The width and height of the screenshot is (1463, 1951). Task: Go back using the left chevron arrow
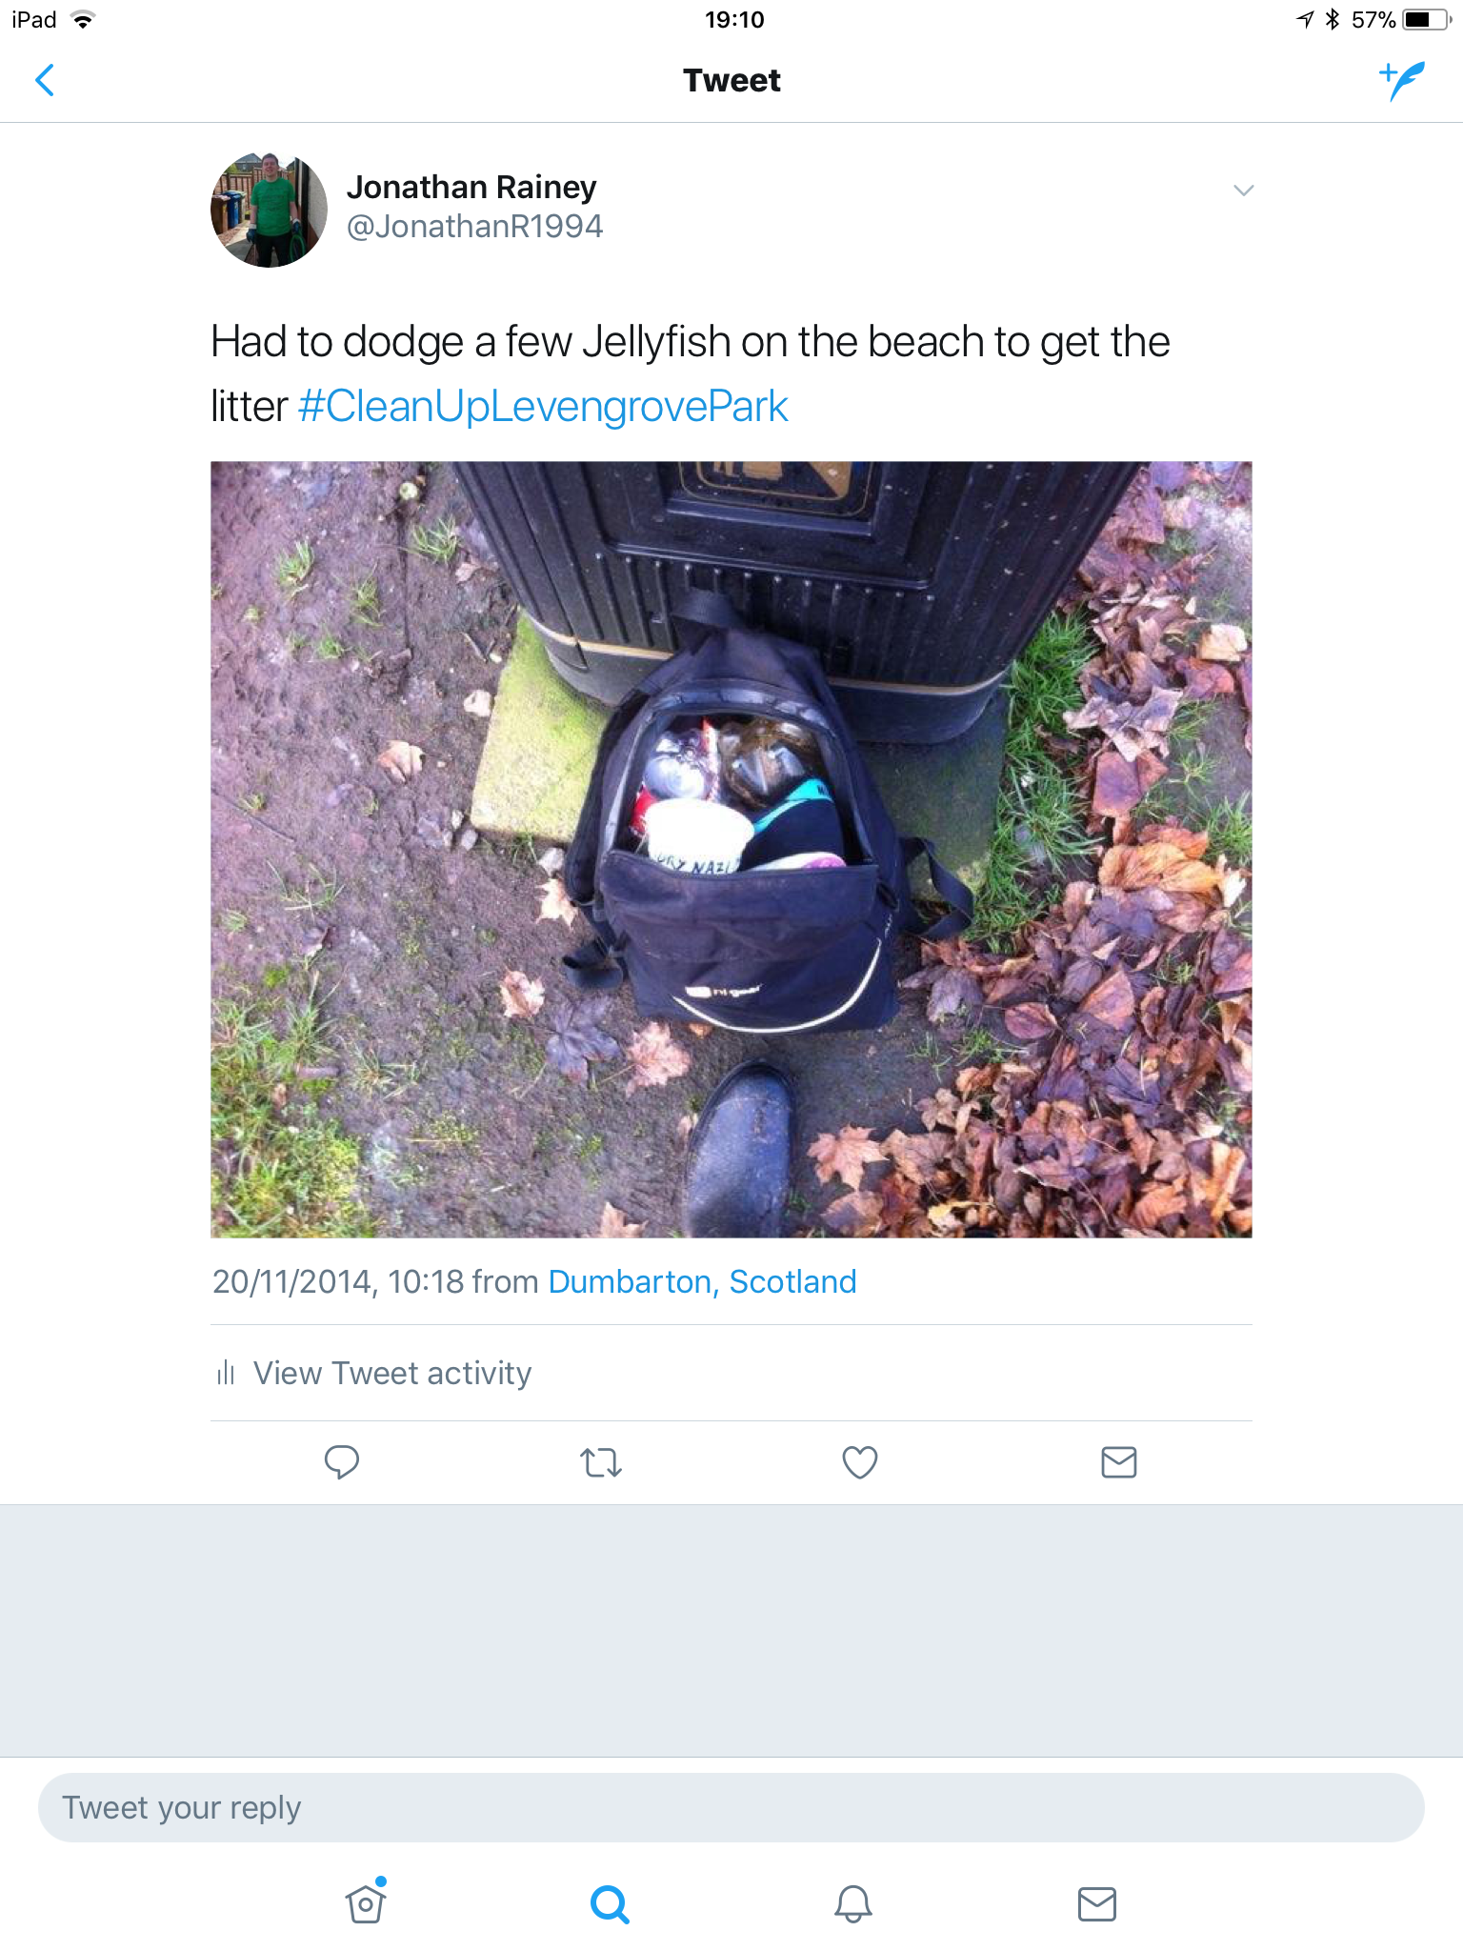(x=45, y=80)
